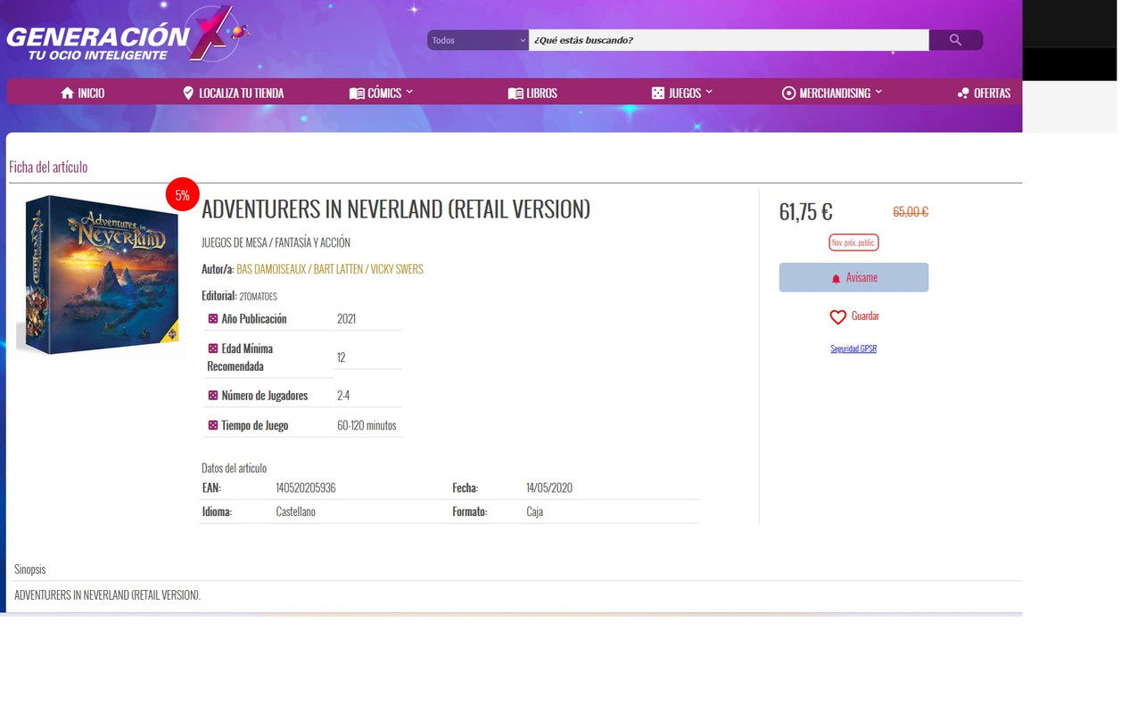This screenshot has width=1129, height=713.
Task: Click the Adventures in Neverland box image
Action: pyautogui.click(x=102, y=275)
